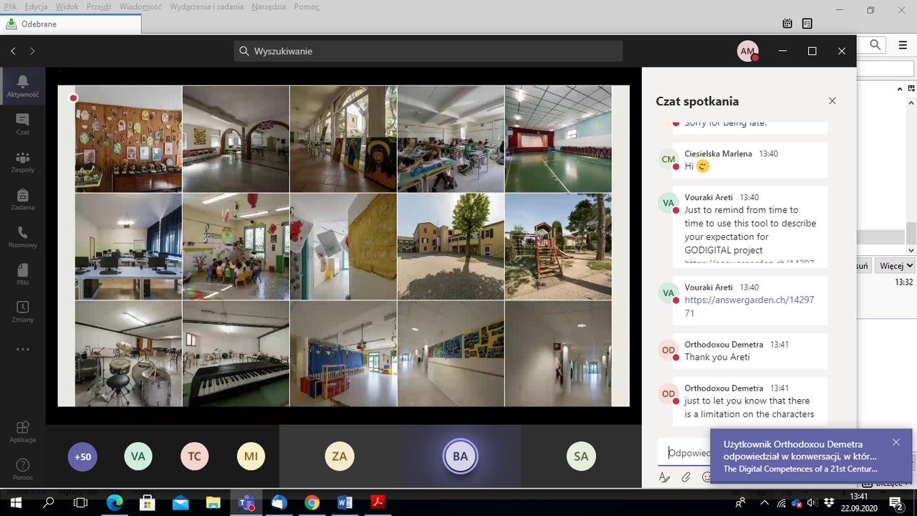
Task: Select participant tile SA
Action: point(581,457)
